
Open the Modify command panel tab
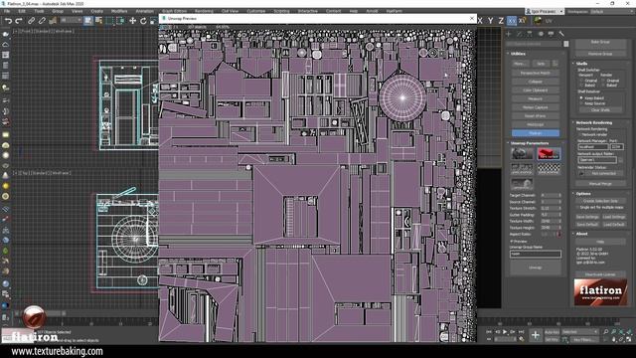click(519, 34)
